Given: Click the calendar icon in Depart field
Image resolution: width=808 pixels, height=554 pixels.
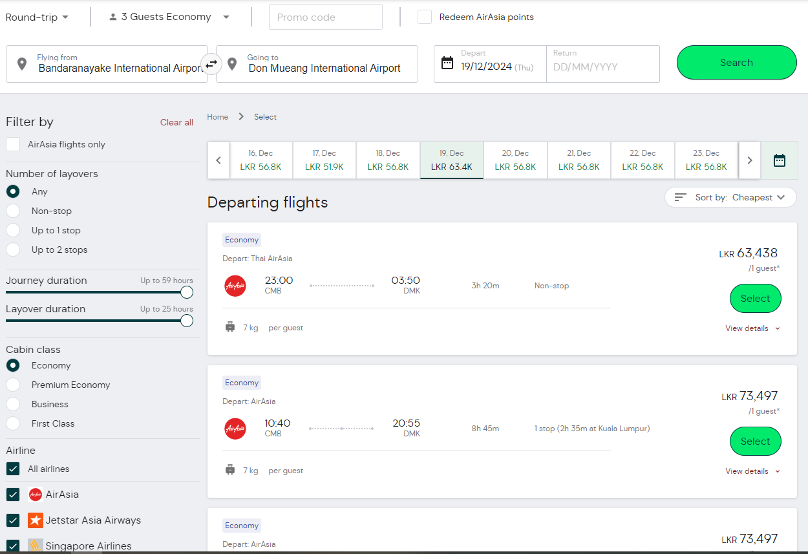Looking at the screenshot, I should (x=447, y=63).
